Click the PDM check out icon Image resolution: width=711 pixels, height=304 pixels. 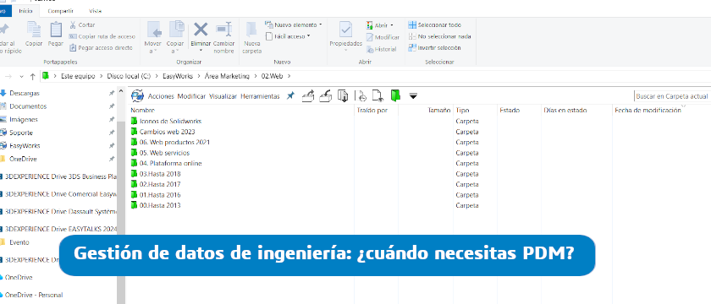pyautogui.click(x=308, y=96)
